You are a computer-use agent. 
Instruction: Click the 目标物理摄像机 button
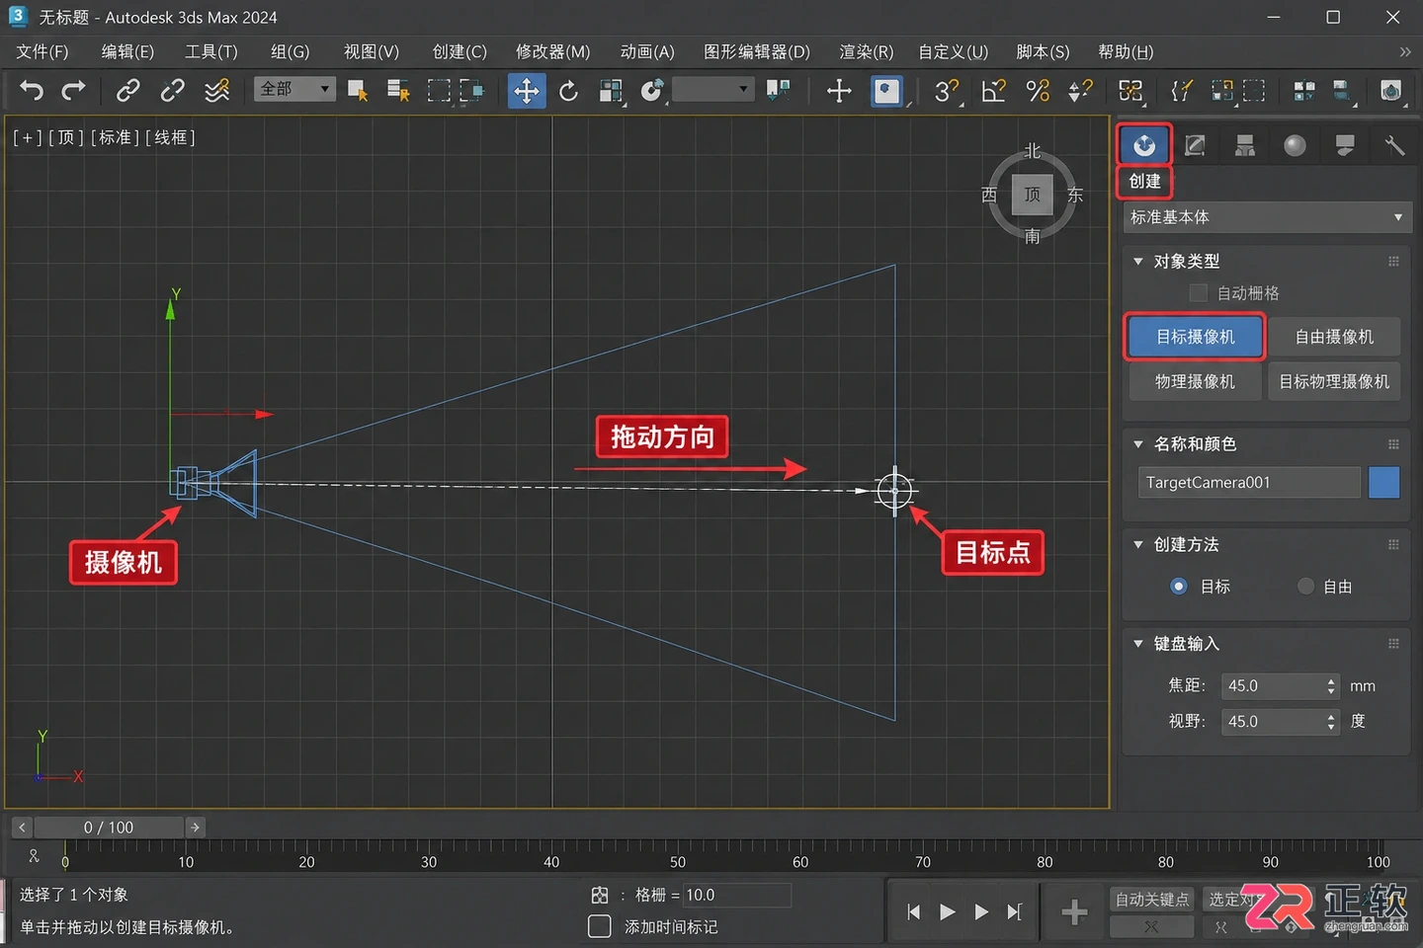pos(1334,381)
